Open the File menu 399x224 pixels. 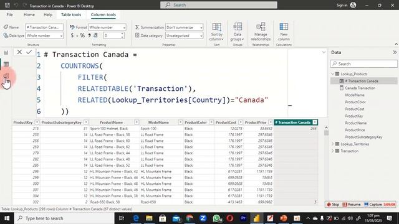pyautogui.click(x=10, y=15)
